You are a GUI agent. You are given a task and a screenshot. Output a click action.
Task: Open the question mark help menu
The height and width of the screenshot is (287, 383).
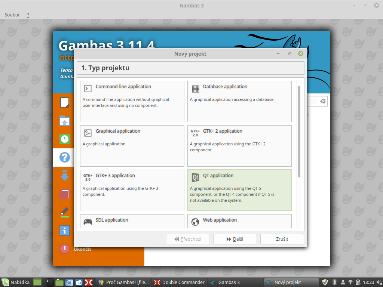point(28,15)
